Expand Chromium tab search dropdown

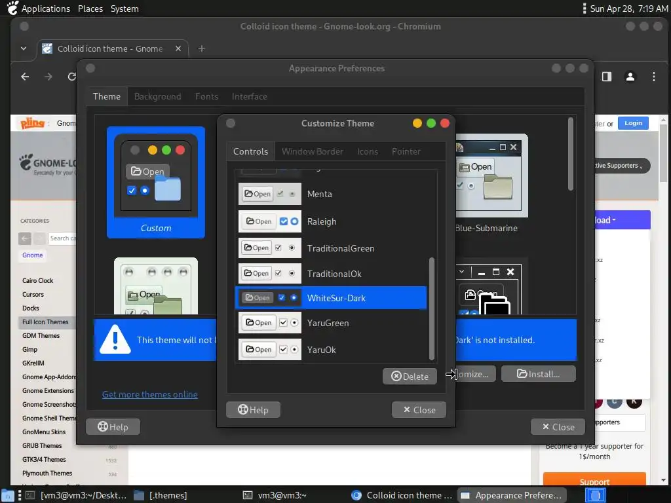[x=24, y=48]
